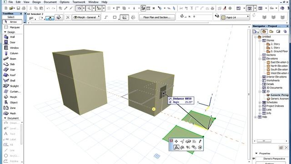Screen dimensions: 291x164
Task: Click the Print icon in the toolbar
Action: [24, 8]
